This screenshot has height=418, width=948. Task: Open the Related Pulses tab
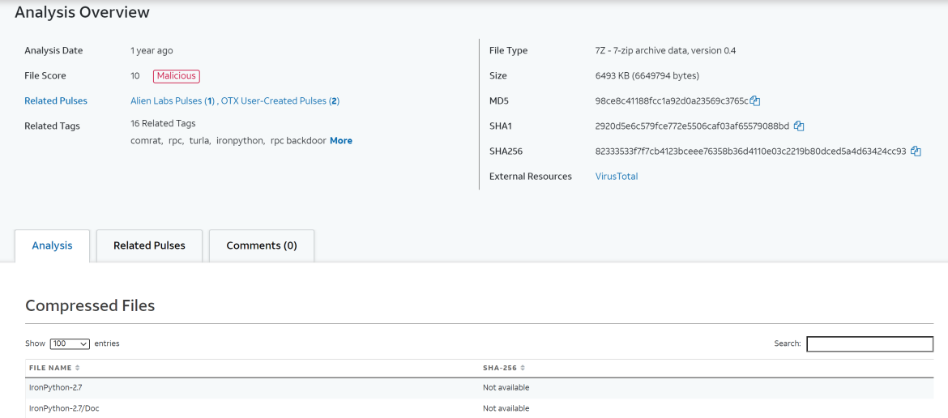pyautogui.click(x=149, y=246)
